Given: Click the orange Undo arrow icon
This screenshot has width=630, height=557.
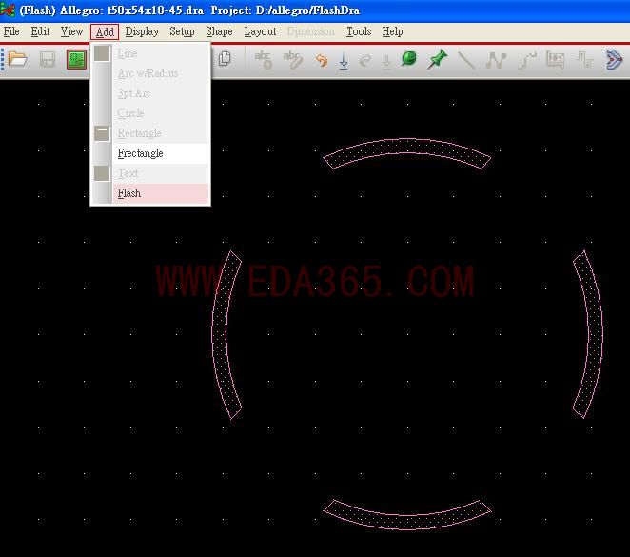Looking at the screenshot, I should 322,60.
